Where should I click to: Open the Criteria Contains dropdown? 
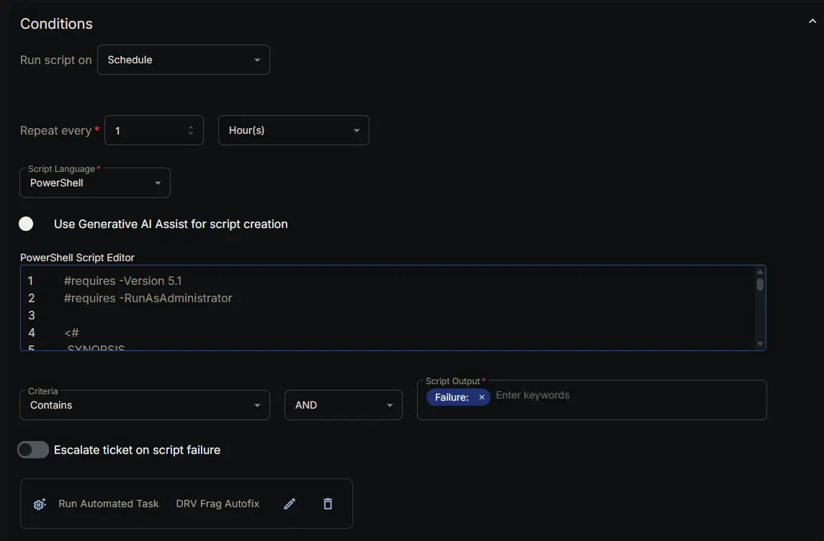(x=145, y=405)
